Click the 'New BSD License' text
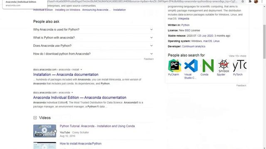266x149 pixels. point(190,30)
